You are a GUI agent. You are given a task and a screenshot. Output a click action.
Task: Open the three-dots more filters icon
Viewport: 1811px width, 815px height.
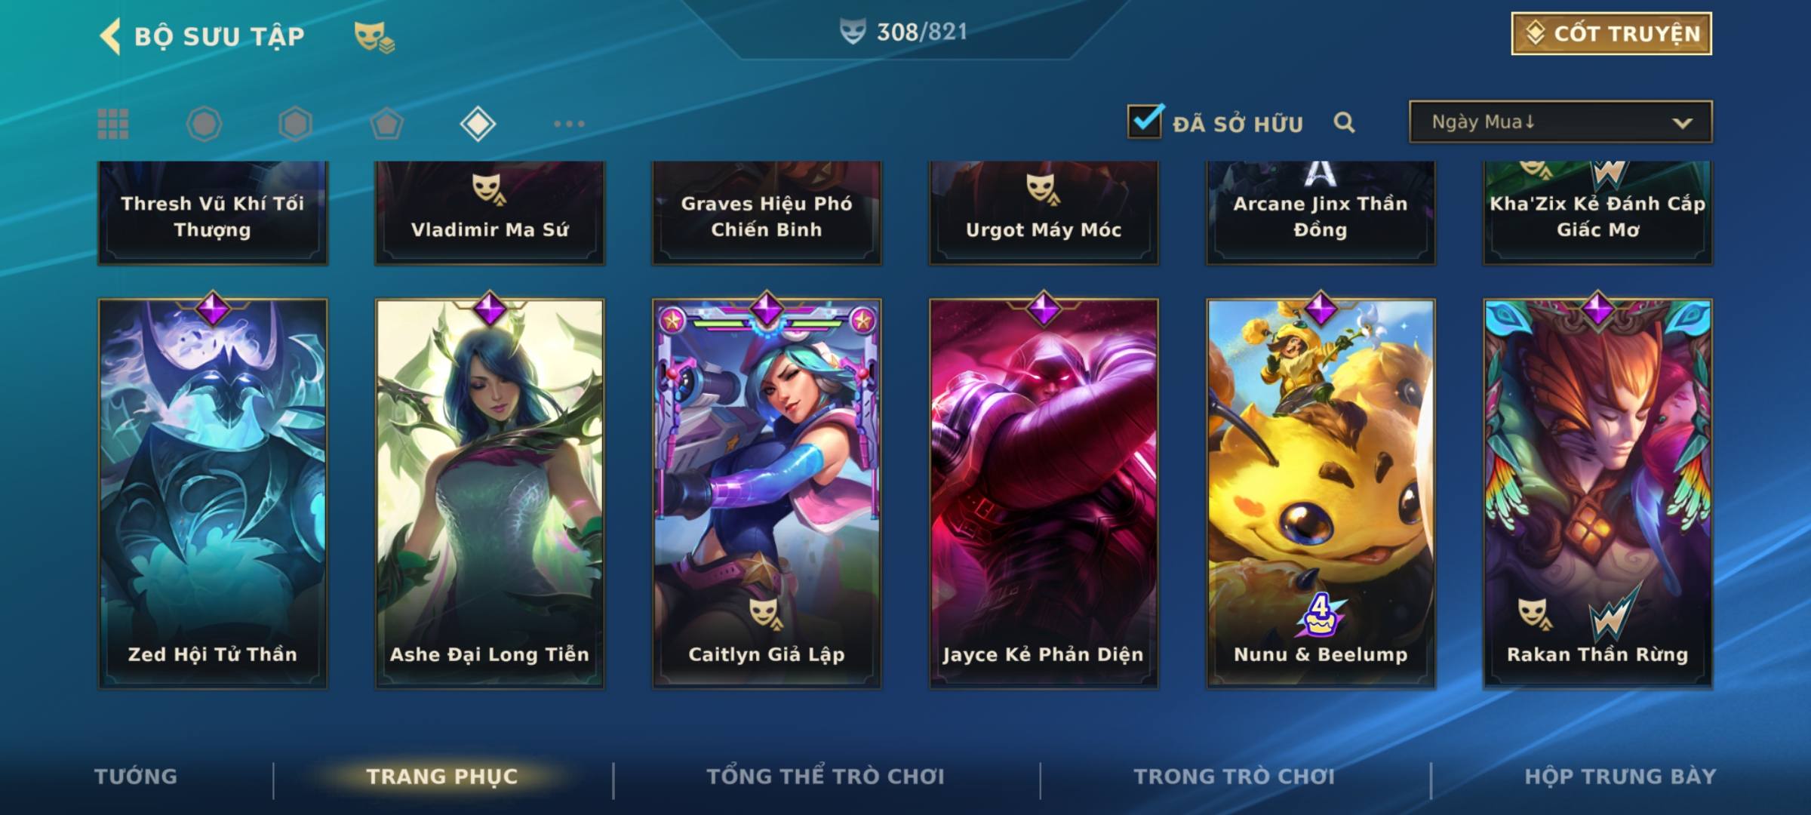tap(569, 124)
